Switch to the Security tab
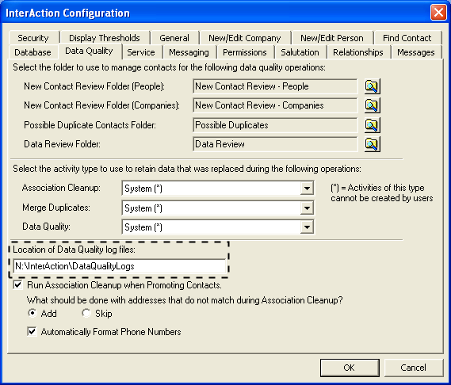The height and width of the screenshot is (385, 451). [33, 38]
